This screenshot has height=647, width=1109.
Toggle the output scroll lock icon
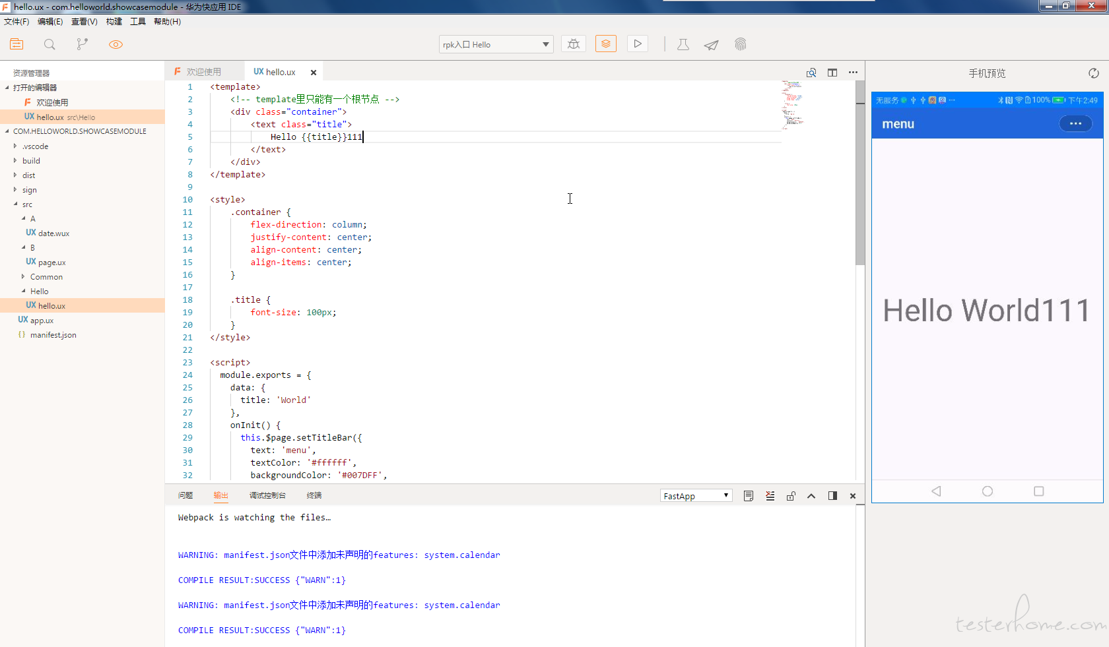[791, 496]
